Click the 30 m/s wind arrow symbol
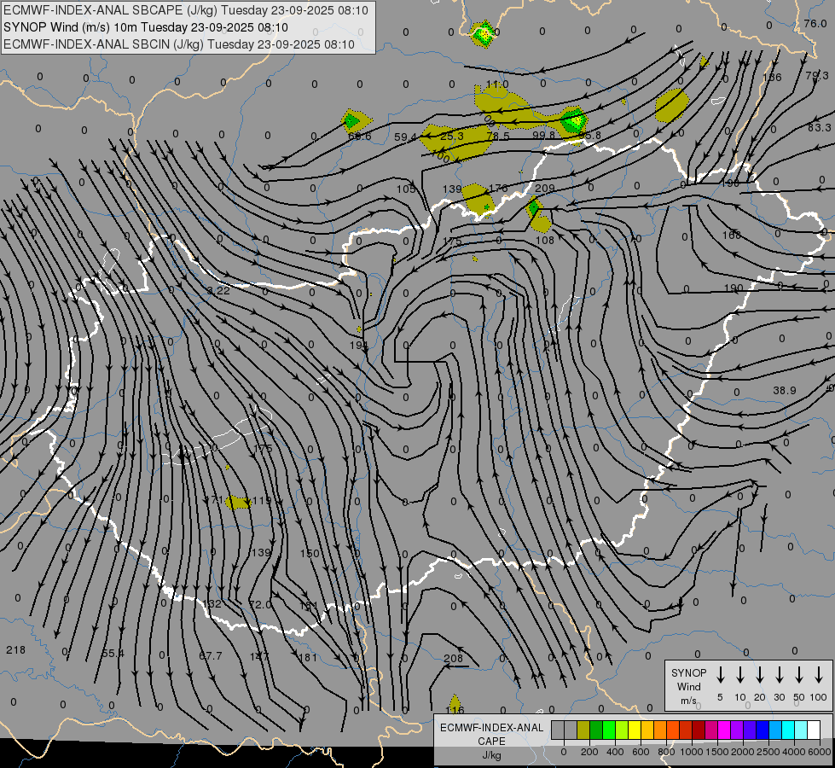Screen dimensions: 835x768 pos(779,675)
